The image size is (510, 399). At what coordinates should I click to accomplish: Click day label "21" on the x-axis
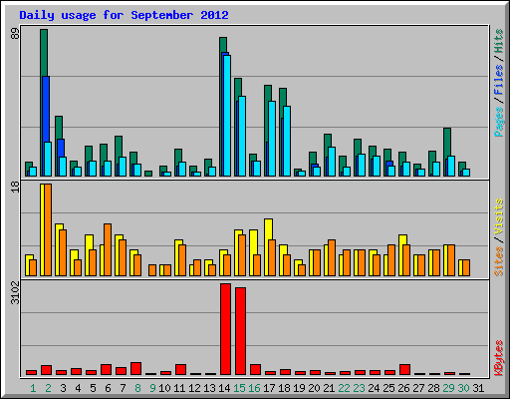click(329, 388)
